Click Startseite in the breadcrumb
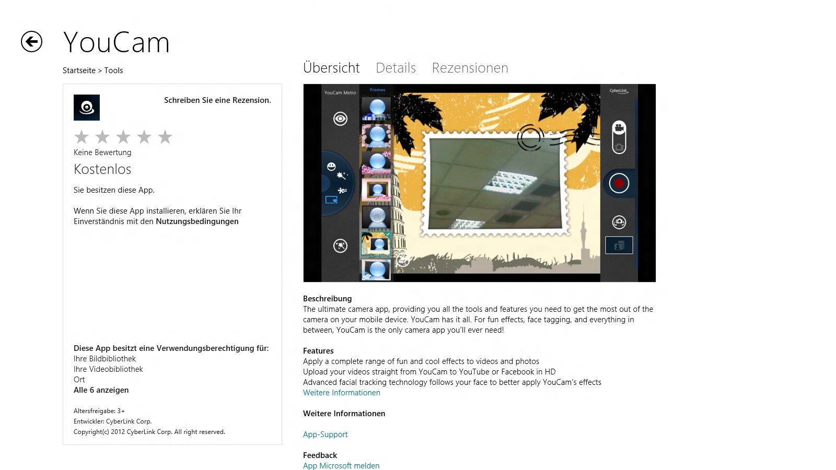836x470 pixels. coord(79,70)
